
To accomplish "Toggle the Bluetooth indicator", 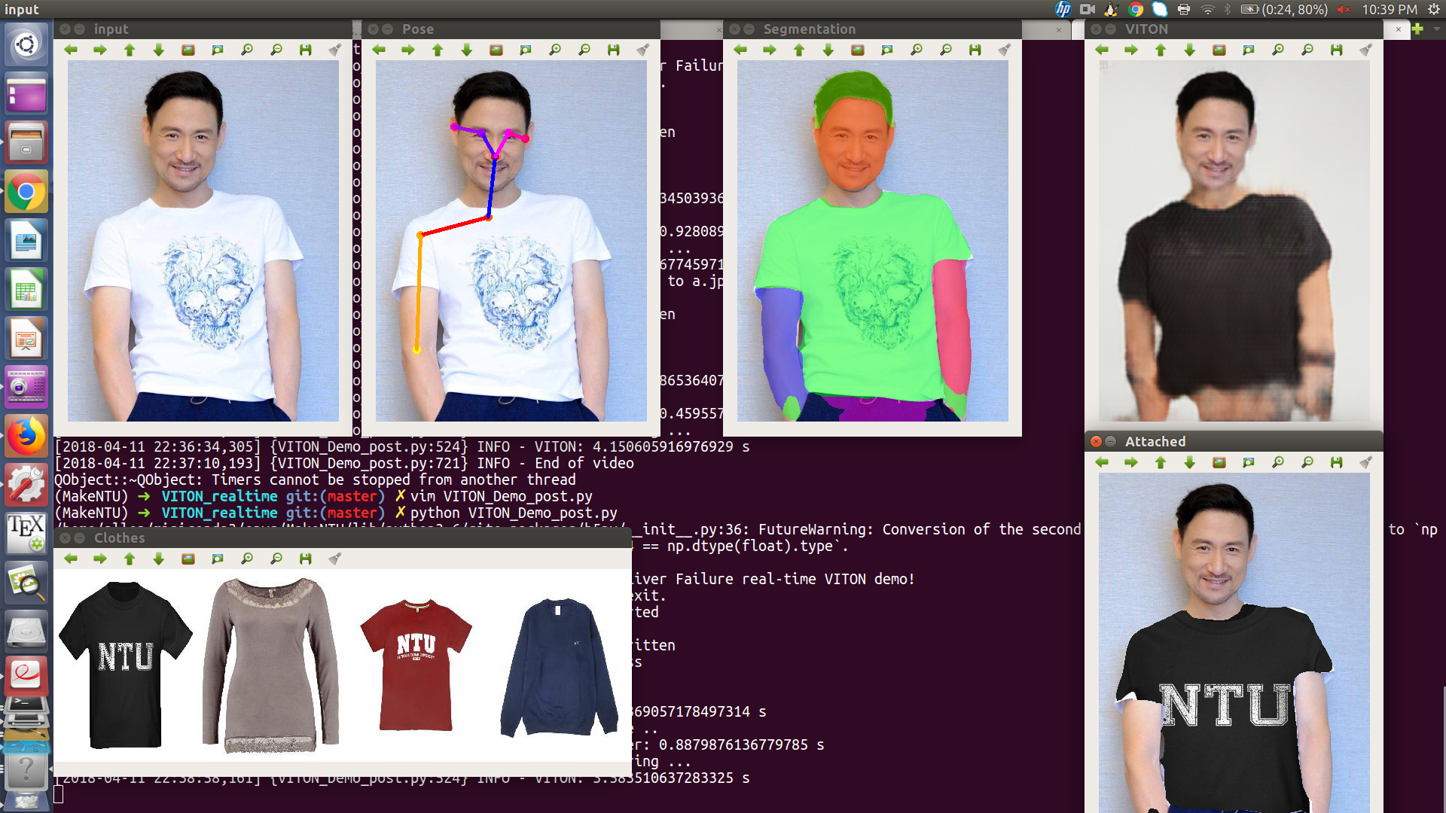I will pyautogui.click(x=1227, y=9).
